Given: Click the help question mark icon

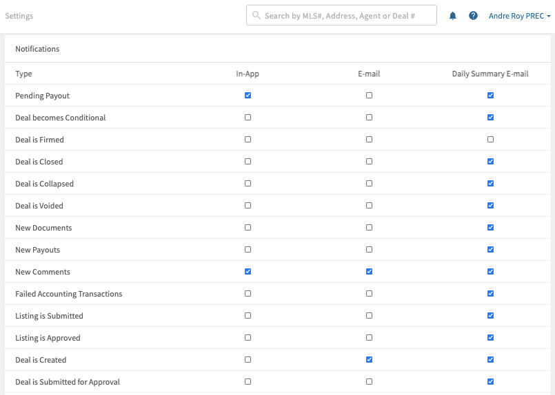Looking at the screenshot, I should [473, 16].
